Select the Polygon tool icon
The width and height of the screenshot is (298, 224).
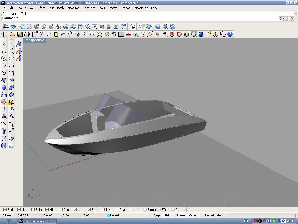pos(4,73)
